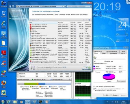
Task: Open the Mozilla Firefox desktop shortcut
Action: 4,84
